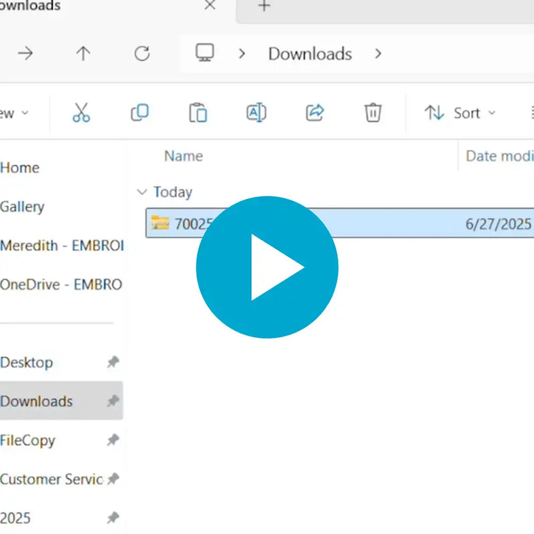Screen dimensions: 534x534
Task: Navigate forward with the right arrow
Action: pyautogui.click(x=25, y=54)
